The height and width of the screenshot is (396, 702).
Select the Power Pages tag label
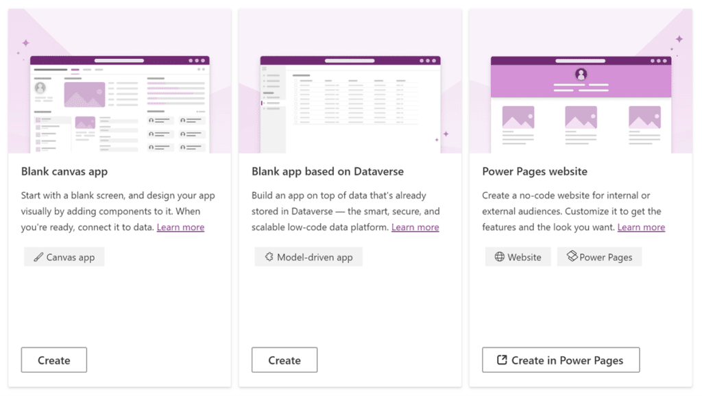[606, 258]
